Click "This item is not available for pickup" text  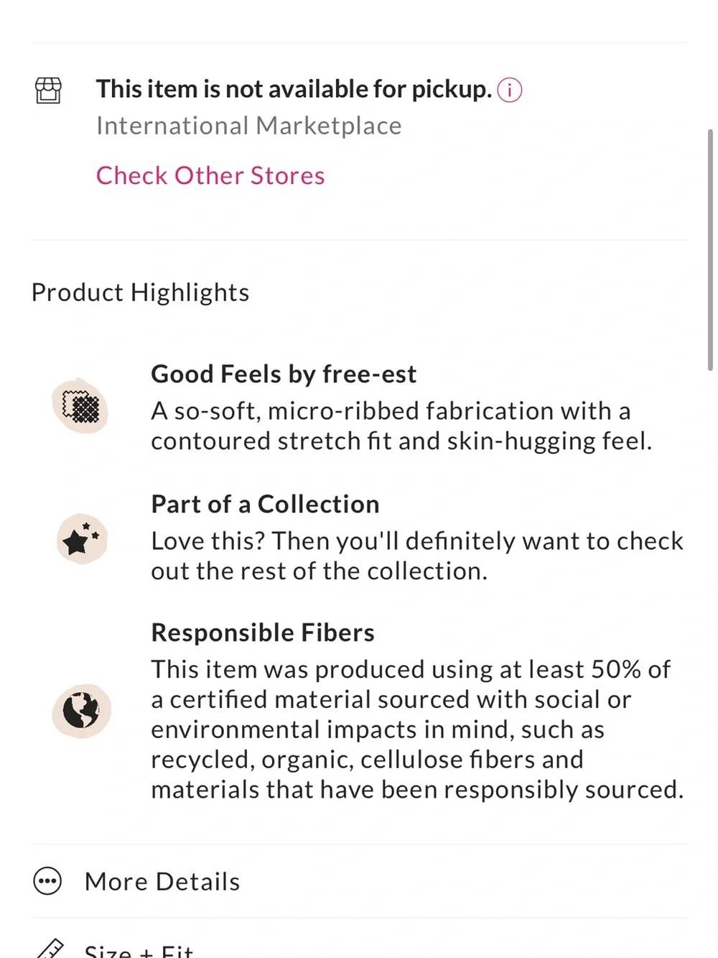point(294,89)
